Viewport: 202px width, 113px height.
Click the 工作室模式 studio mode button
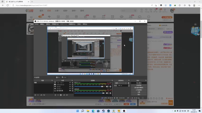139,90
